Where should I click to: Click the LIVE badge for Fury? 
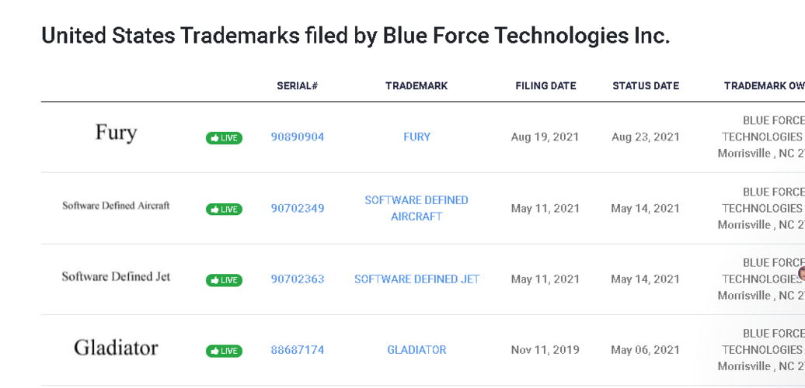click(224, 138)
